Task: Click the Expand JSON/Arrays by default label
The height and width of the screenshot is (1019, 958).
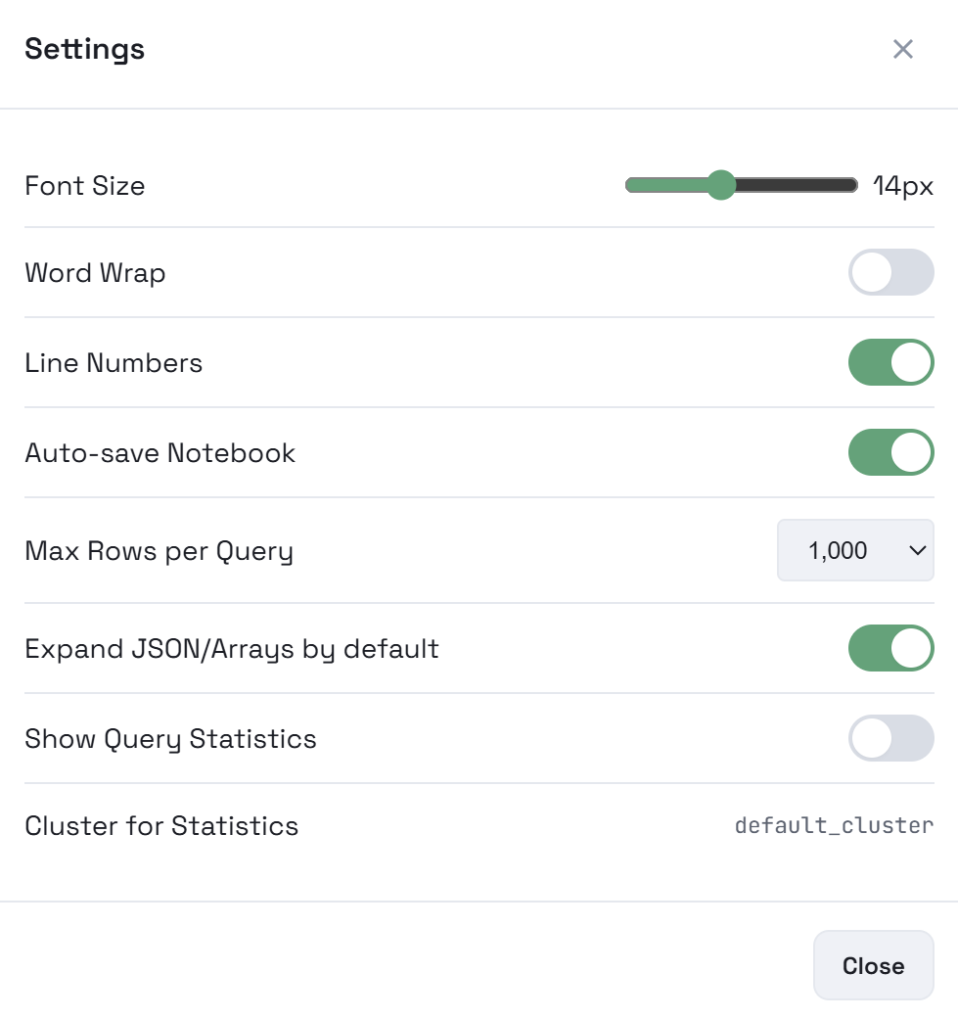Action: pos(232,649)
